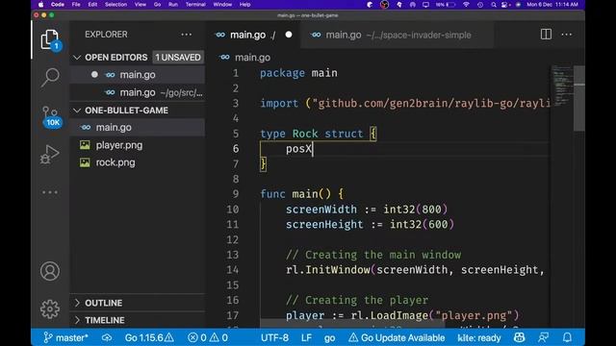
Task: Open the Run menu
Action: click(x=173, y=5)
